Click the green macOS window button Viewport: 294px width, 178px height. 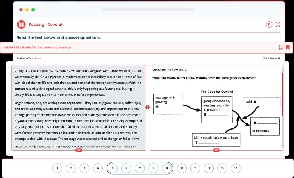[x=33, y=9]
